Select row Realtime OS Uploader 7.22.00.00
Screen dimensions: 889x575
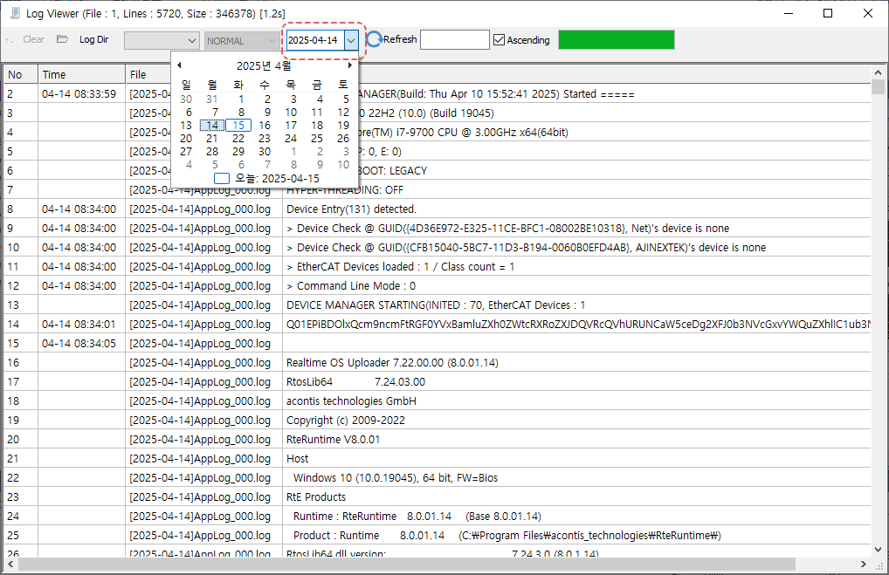click(x=438, y=363)
